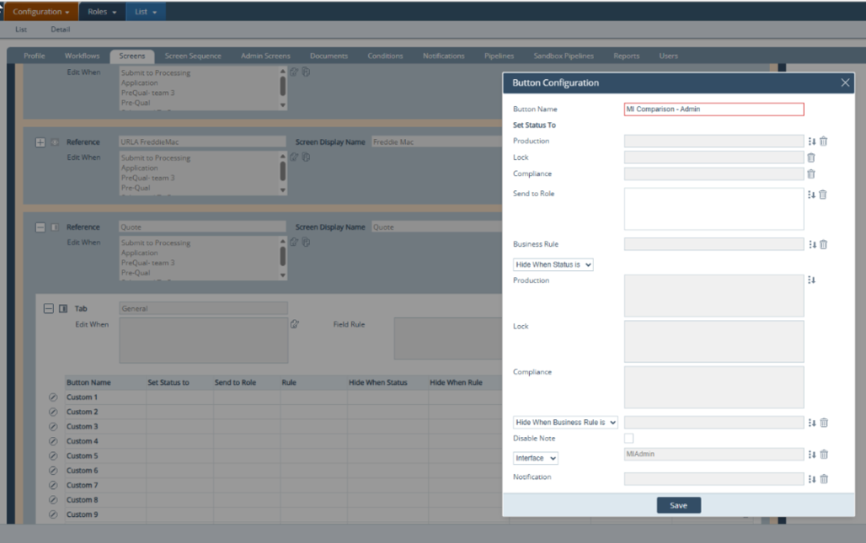This screenshot has height=543, width=866.
Task: Click edit icon beside General tab Edit When
Action: pyautogui.click(x=294, y=324)
